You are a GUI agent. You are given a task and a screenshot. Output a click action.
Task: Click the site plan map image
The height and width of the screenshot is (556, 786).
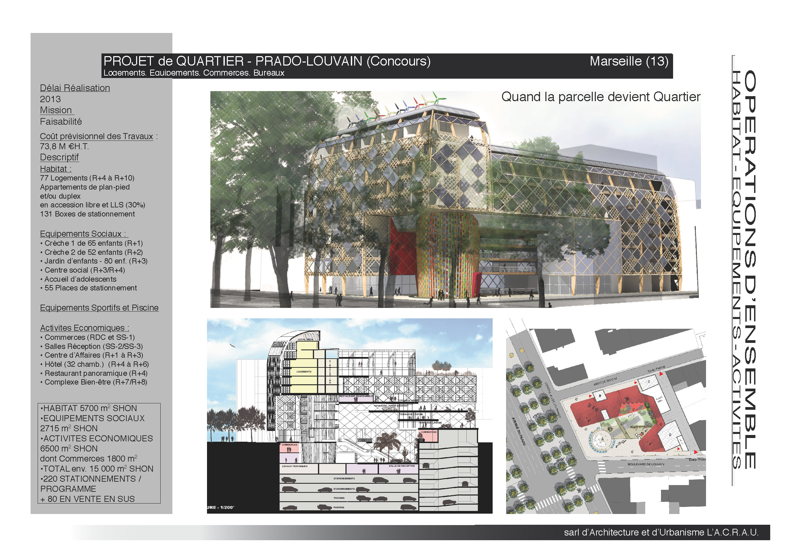tap(605, 416)
